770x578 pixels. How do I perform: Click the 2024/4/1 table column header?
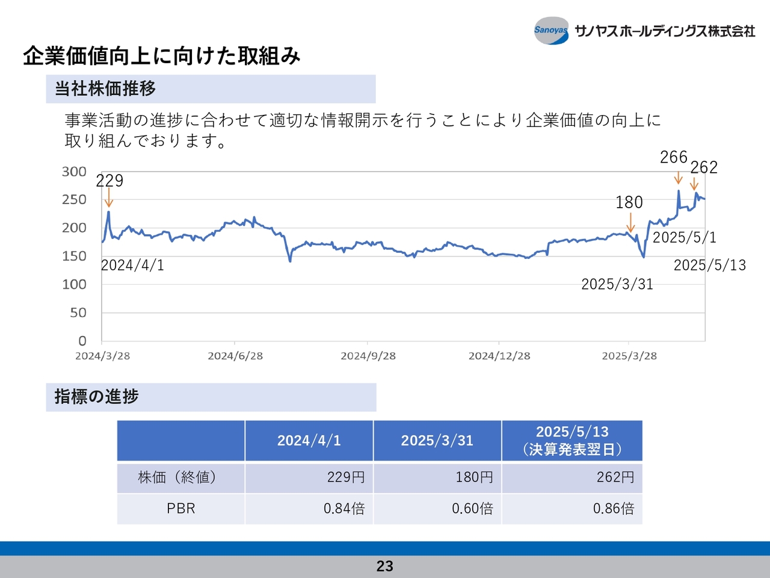309,441
